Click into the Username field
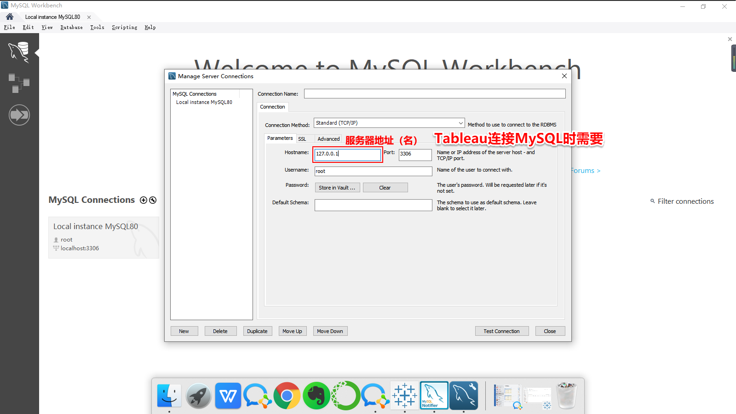This screenshot has height=414, width=736. click(x=374, y=171)
